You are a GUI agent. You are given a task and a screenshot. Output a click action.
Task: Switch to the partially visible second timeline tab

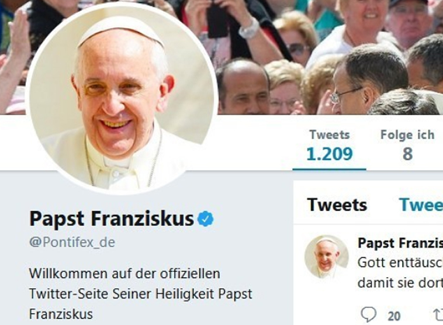421,205
